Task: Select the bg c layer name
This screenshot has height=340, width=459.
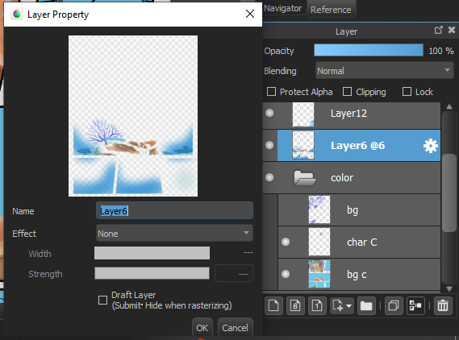Action: tap(357, 275)
